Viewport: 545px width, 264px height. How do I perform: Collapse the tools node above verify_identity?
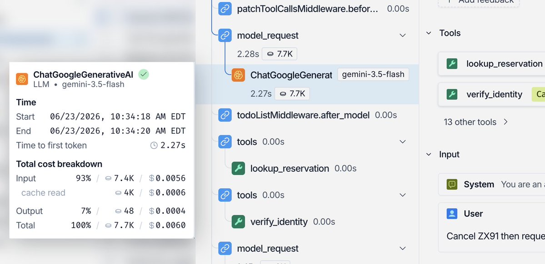tap(402, 195)
